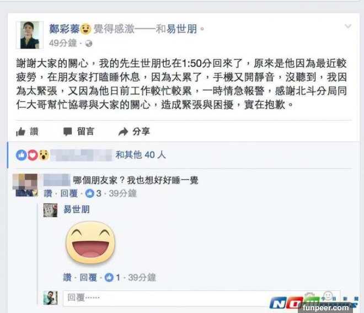
Task: Click the 讚 thumbs-up button under the post
Action: point(27,132)
